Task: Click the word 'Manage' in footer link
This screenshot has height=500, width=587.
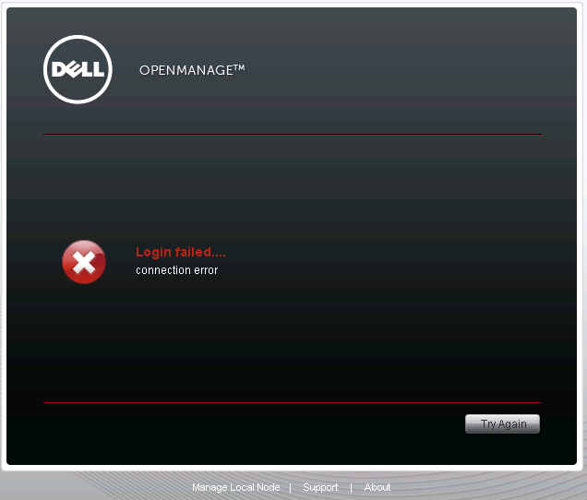Action: (209, 487)
